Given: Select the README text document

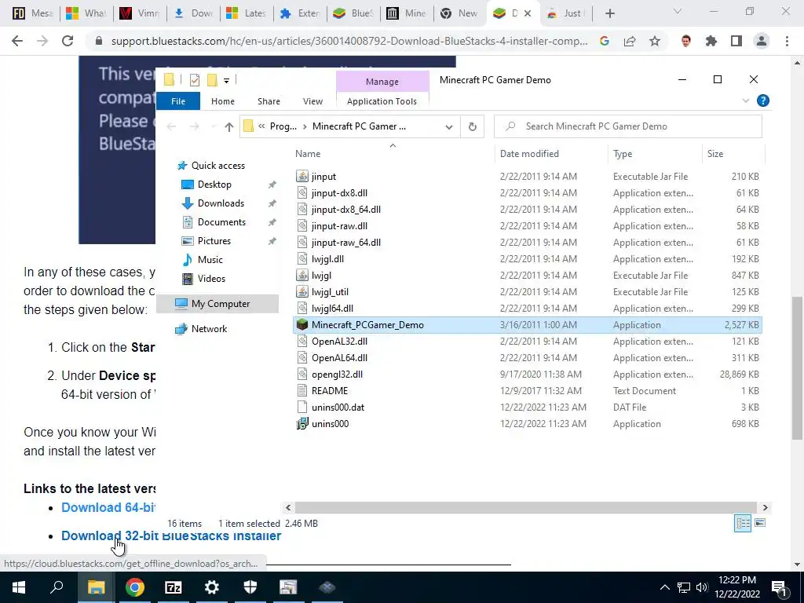Looking at the screenshot, I should tap(329, 391).
